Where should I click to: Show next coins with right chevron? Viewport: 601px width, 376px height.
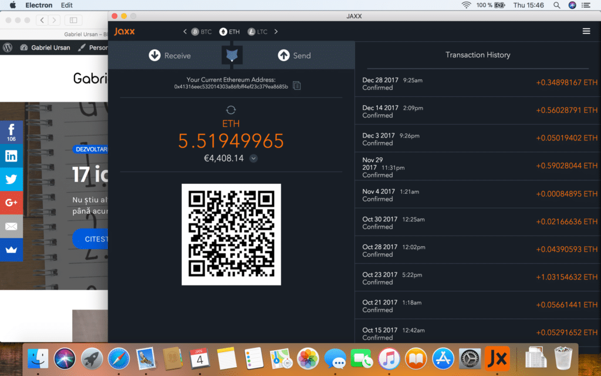(x=276, y=32)
